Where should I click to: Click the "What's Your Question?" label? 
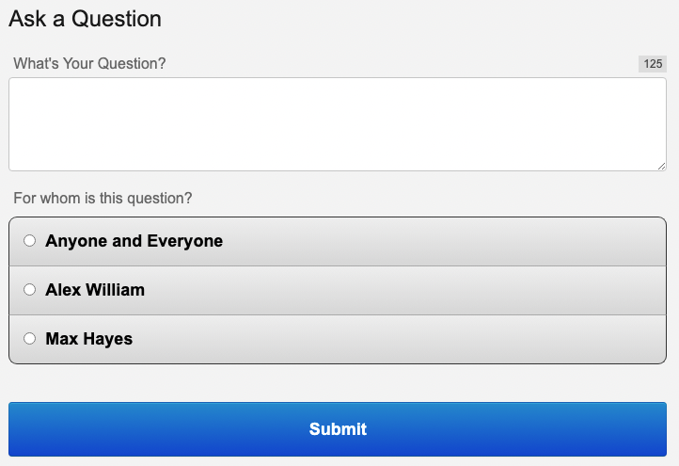tap(89, 64)
